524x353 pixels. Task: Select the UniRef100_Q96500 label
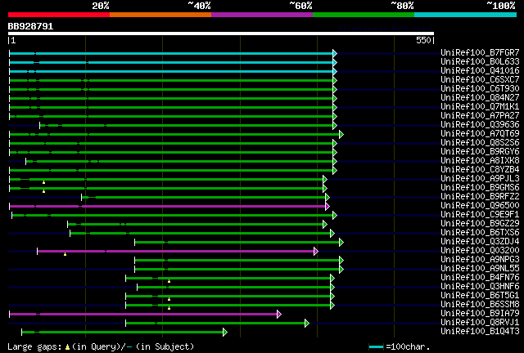480,206
